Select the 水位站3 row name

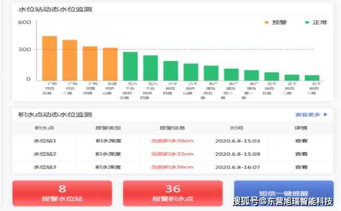tap(45, 167)
